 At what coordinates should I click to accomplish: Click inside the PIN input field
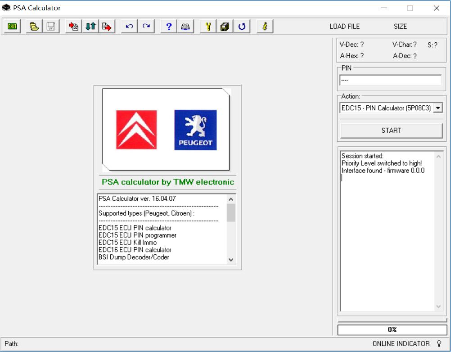(x=390, y=80)
